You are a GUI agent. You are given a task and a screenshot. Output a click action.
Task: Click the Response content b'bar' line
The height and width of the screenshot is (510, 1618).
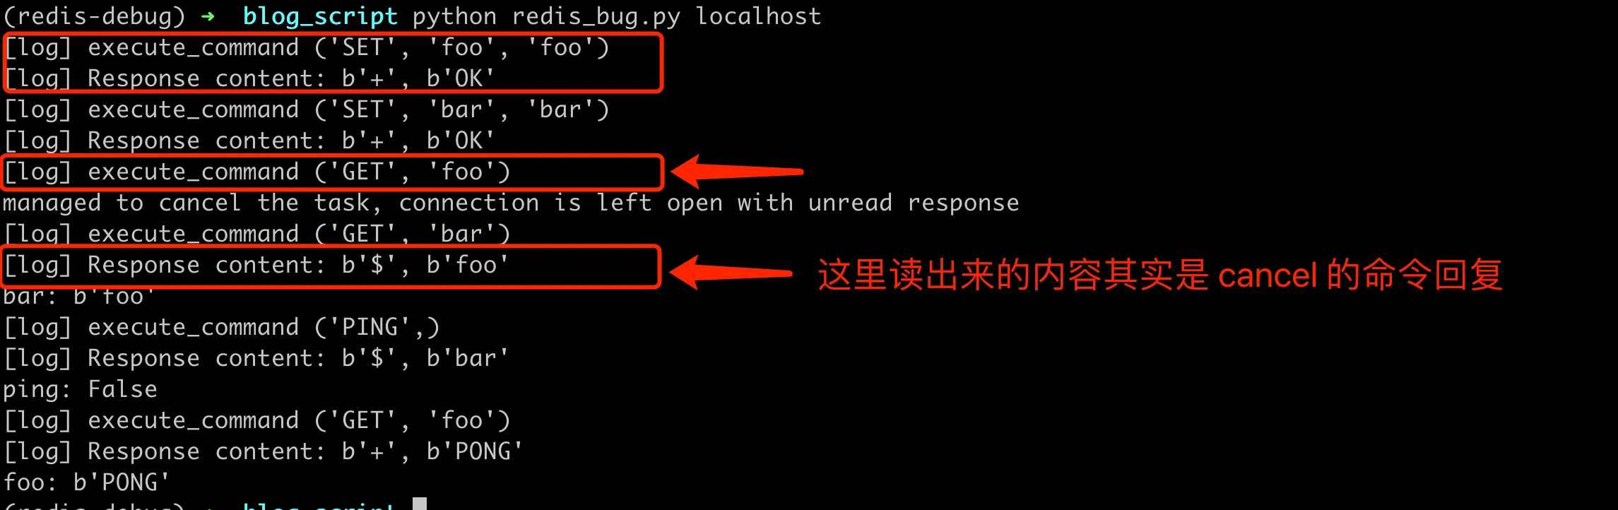click(x=256, y=358)
